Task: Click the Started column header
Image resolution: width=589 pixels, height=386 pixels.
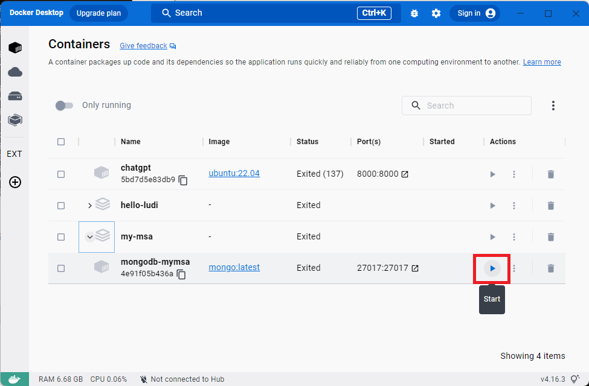Action: point(442,142)
